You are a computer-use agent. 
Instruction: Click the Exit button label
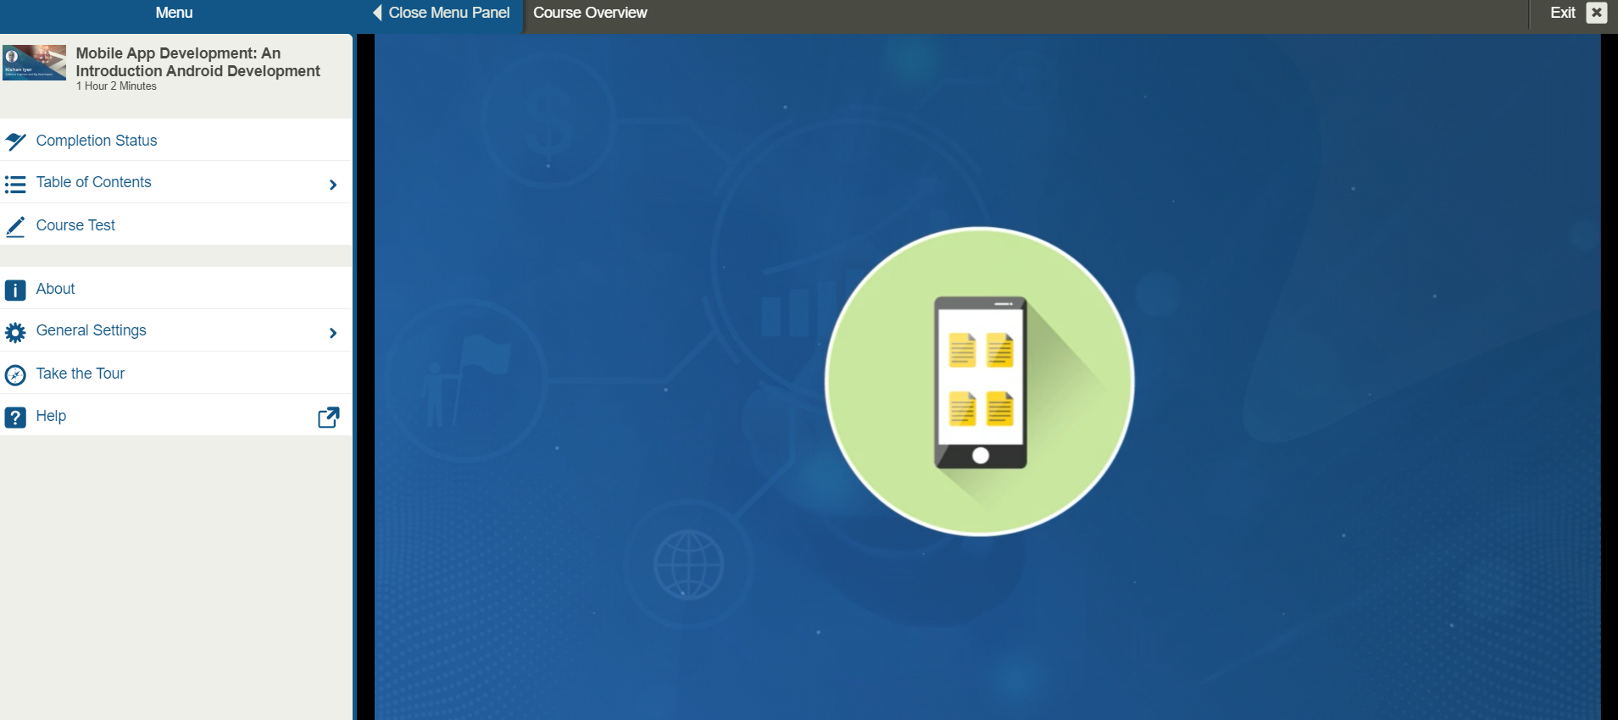[1562, 13]
